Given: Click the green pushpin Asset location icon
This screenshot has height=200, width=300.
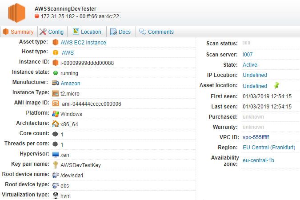Looking at the screenshot, I should (276, 85).
